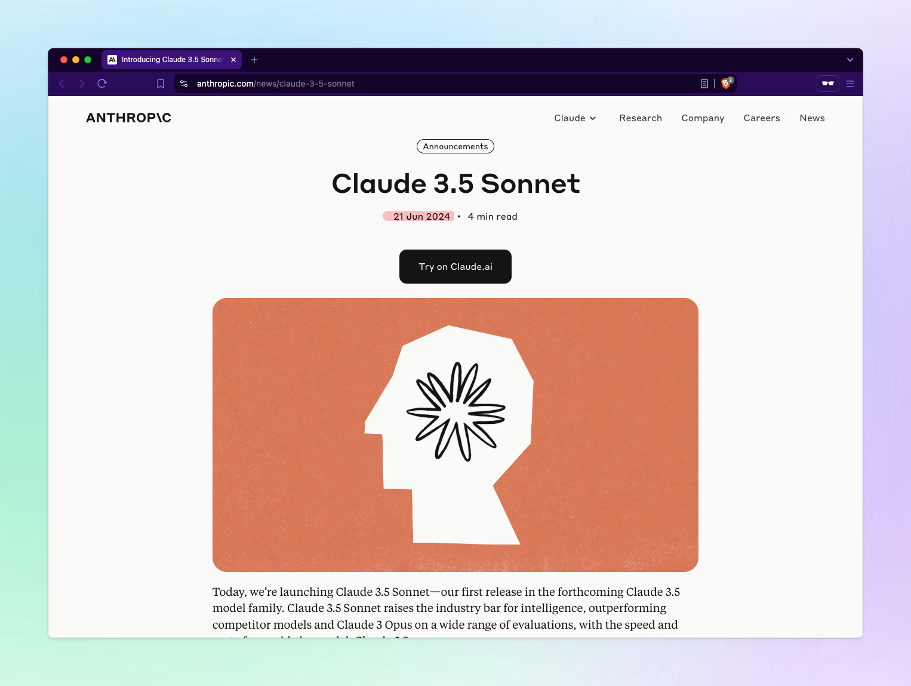This screenshot has width=911, height=686.
Task: Go forward to the next page
Action: (82, 84)
